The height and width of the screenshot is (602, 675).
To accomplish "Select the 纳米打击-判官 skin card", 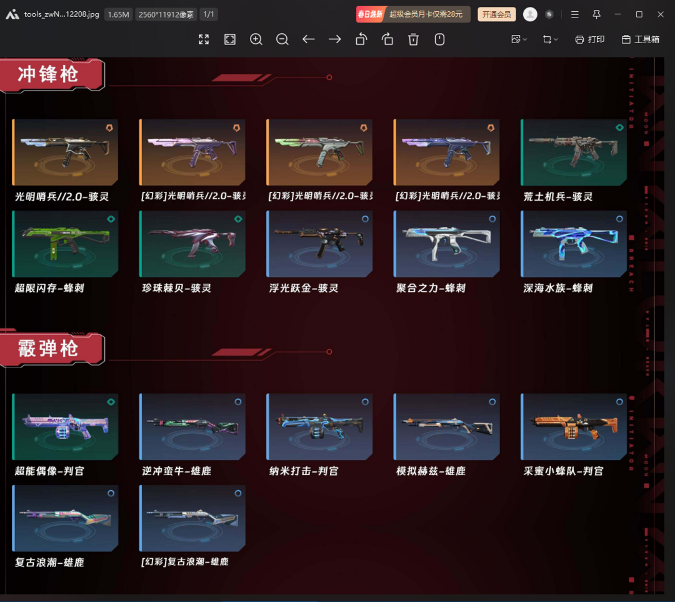I will coord(319,427).
